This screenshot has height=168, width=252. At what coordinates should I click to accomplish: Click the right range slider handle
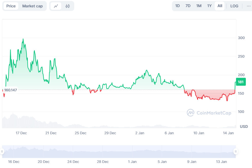[236, 152]
